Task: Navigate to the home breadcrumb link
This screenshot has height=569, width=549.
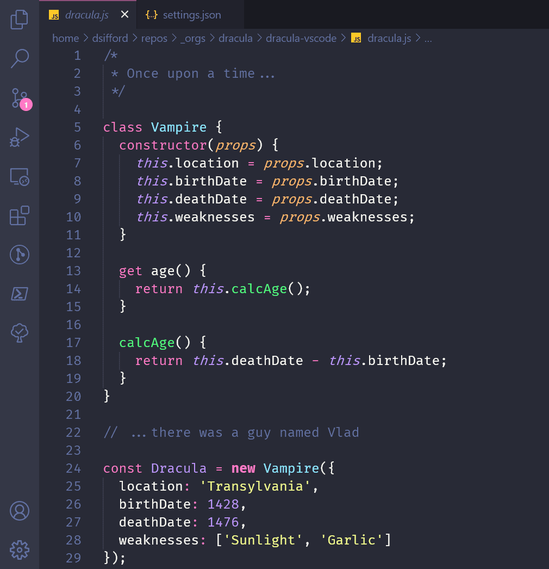Action: [x=65, y=38]
